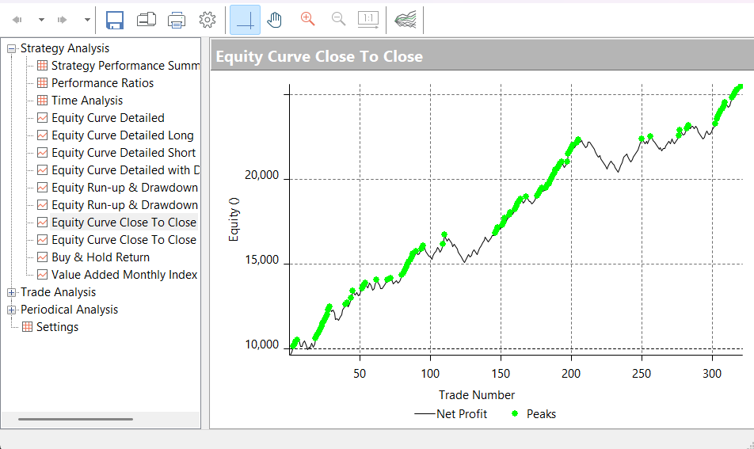Click chart icon beside Buy & Hold Return
Viewport: 754px width, 449px height.
click(42, 257)
